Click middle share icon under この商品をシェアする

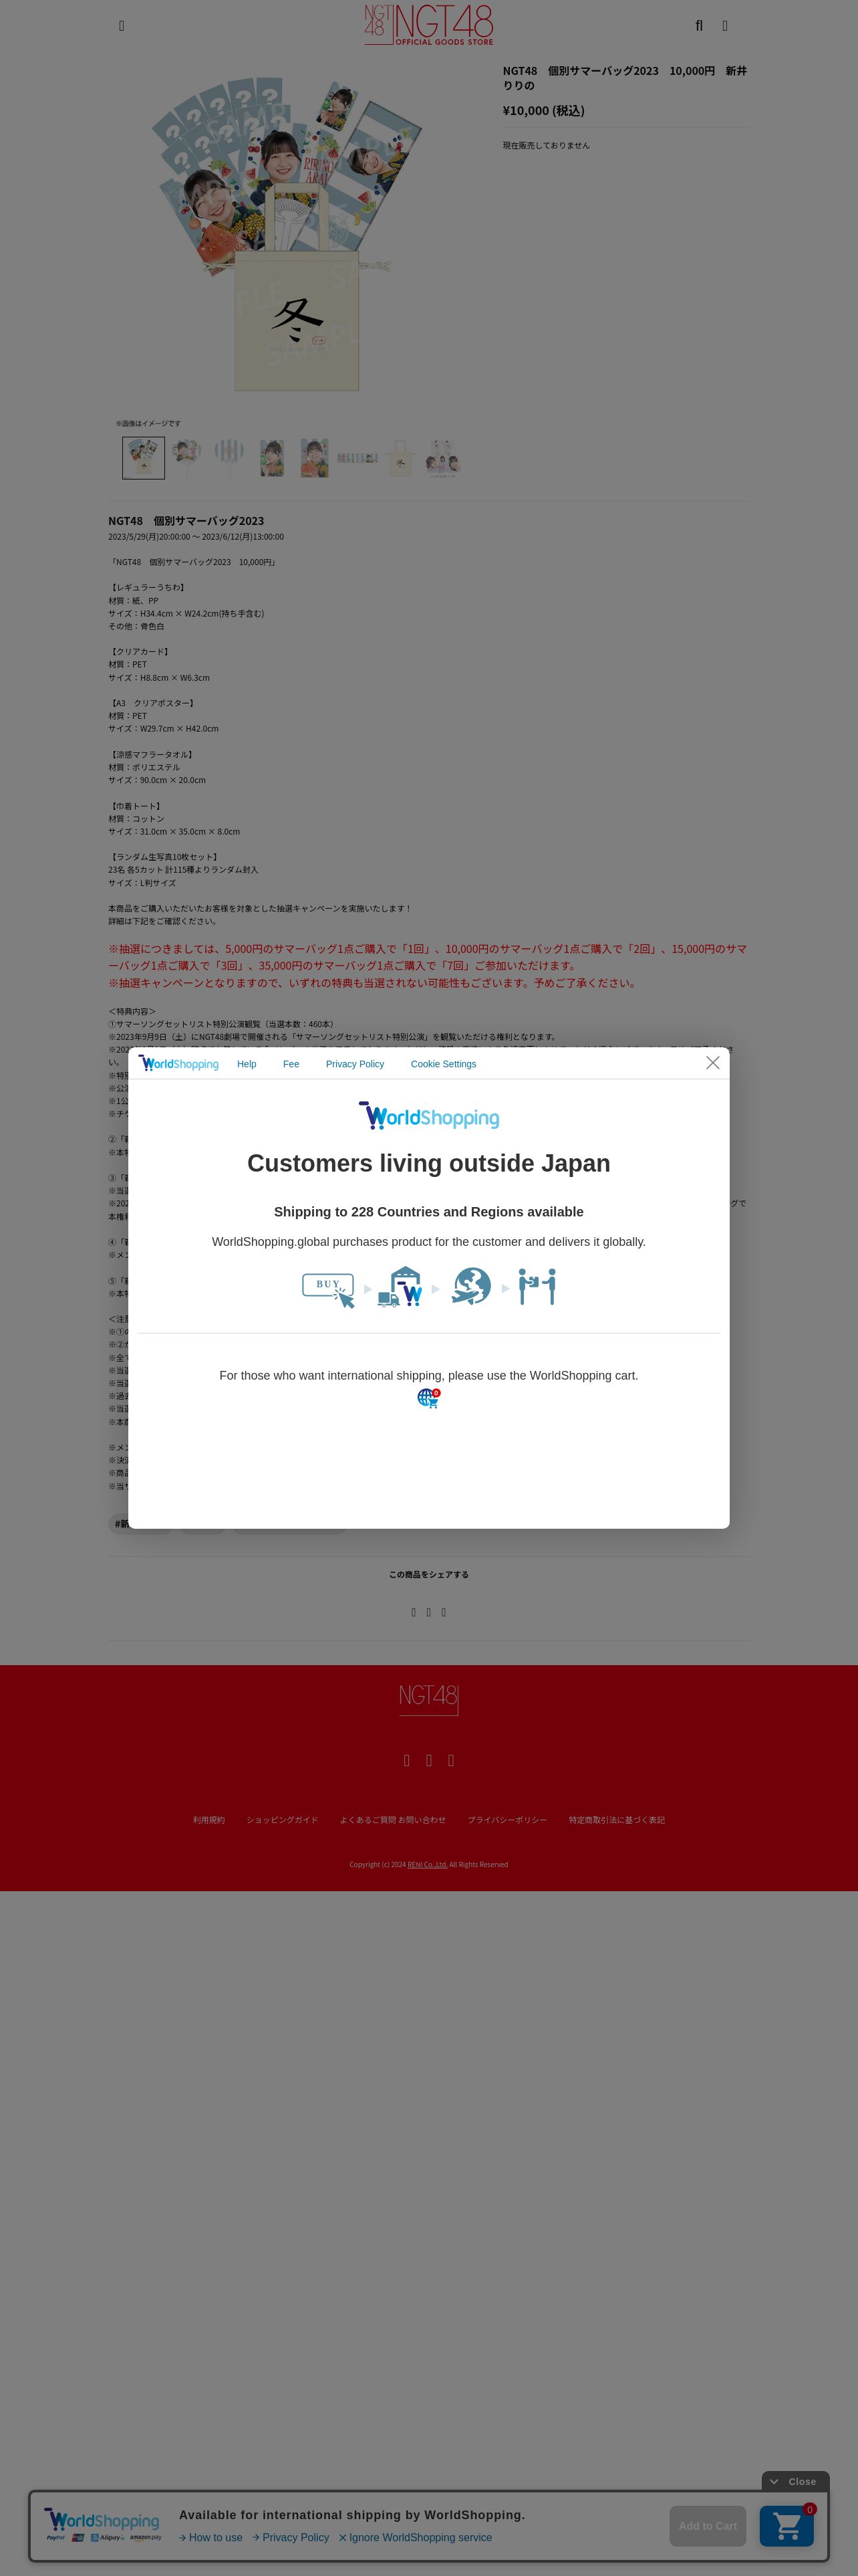428,1612
